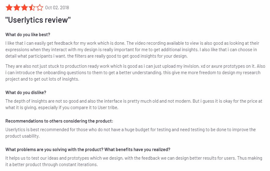Click the paragraph starting "It helps us to test"
Image resolution: width=270 pixels, height=171 pixels.
pos(134,161)
